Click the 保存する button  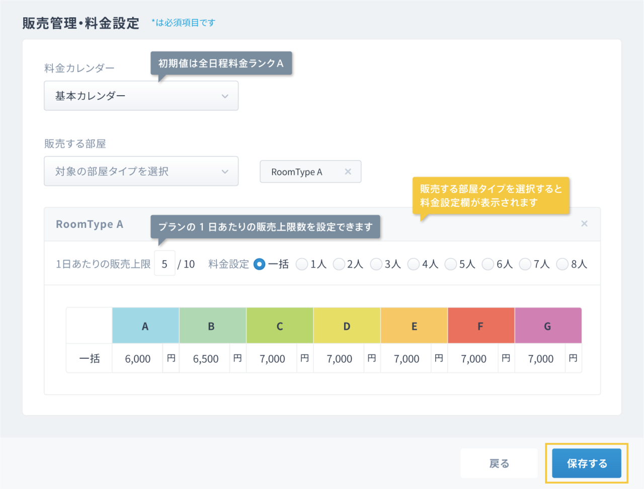[587, 463]
